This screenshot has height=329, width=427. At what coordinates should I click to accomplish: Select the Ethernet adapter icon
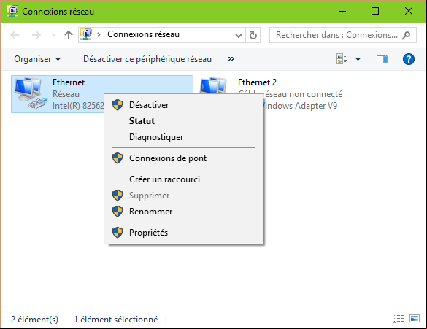coord(29,93)
